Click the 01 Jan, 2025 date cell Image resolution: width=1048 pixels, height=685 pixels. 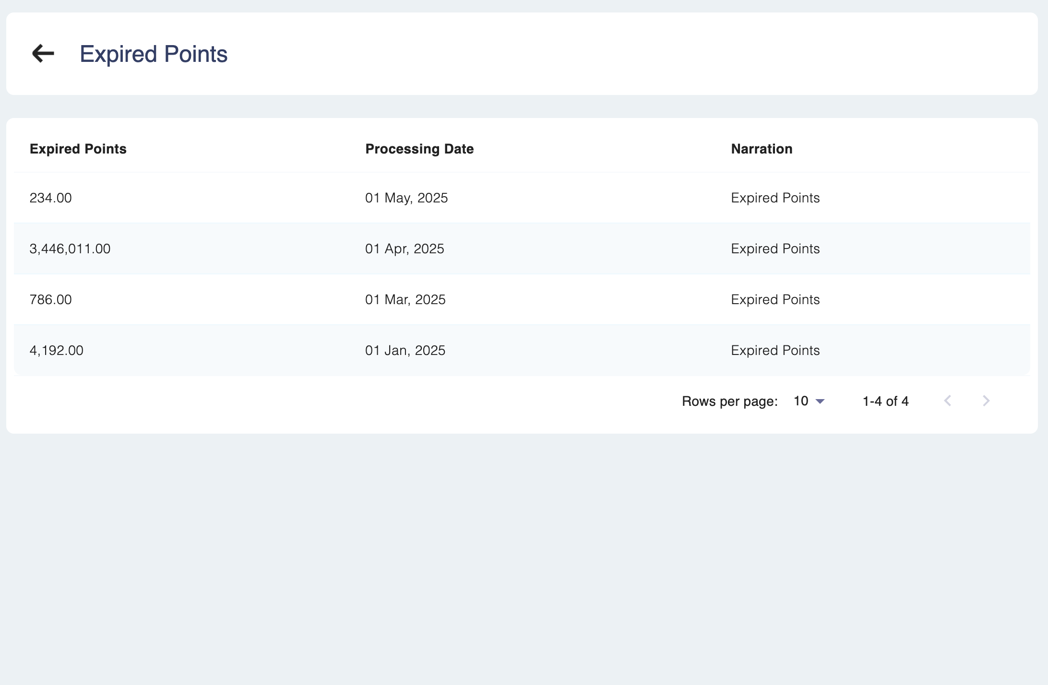[405, 351]
